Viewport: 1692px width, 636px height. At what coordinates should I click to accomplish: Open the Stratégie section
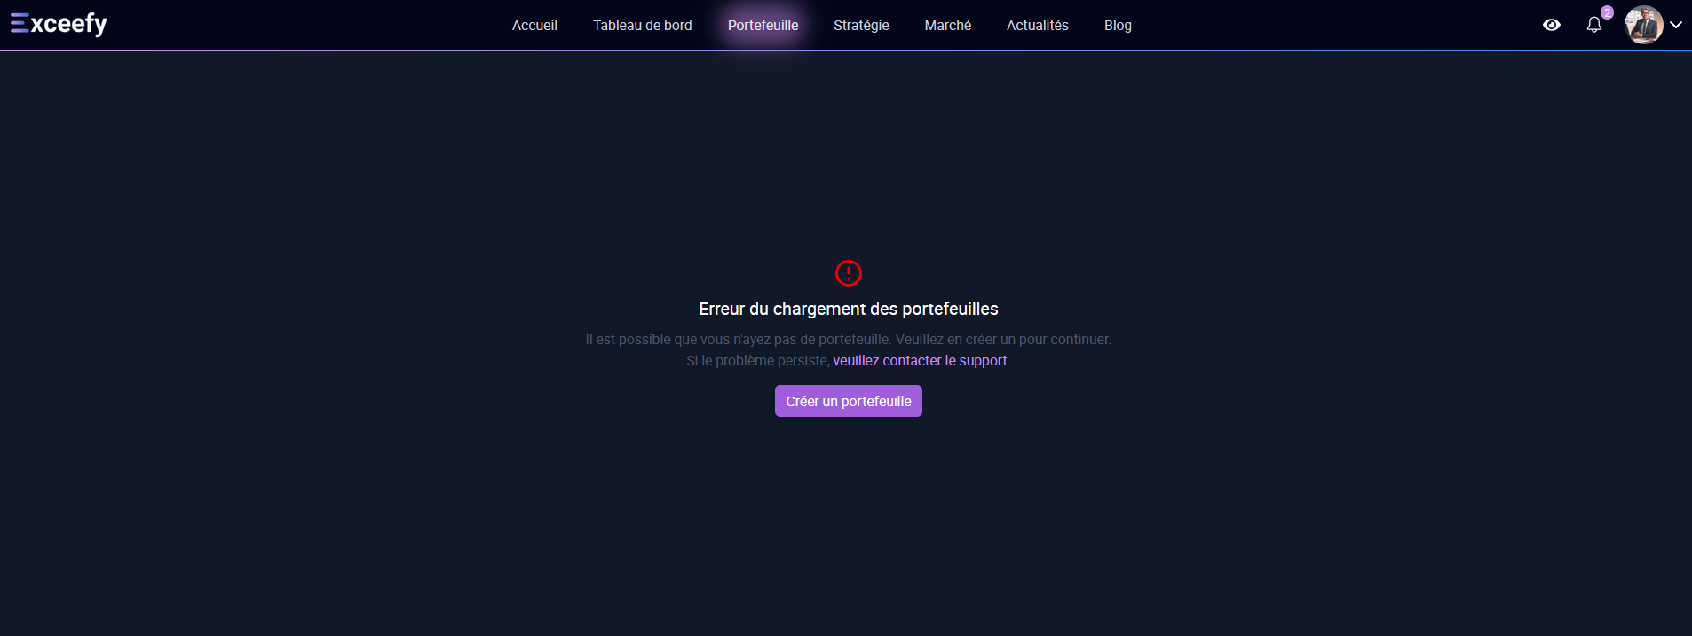coord(861,26)
